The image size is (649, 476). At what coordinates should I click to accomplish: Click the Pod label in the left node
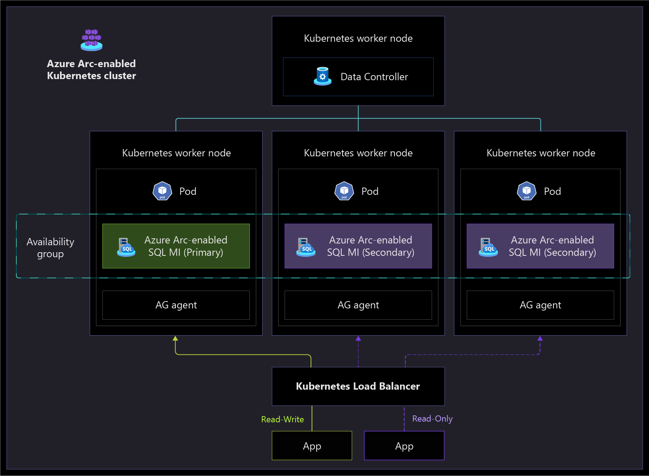pyautogui.click(x=188, y=191)
